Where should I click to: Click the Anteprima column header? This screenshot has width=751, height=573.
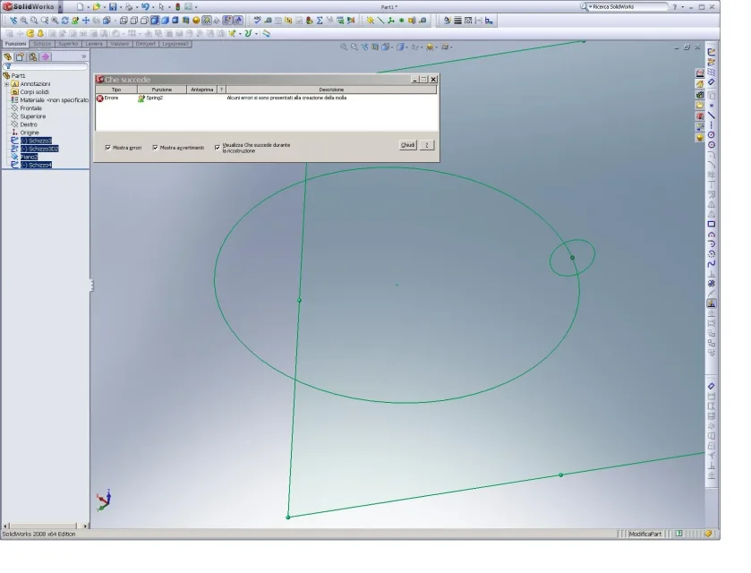coord(201,90)
